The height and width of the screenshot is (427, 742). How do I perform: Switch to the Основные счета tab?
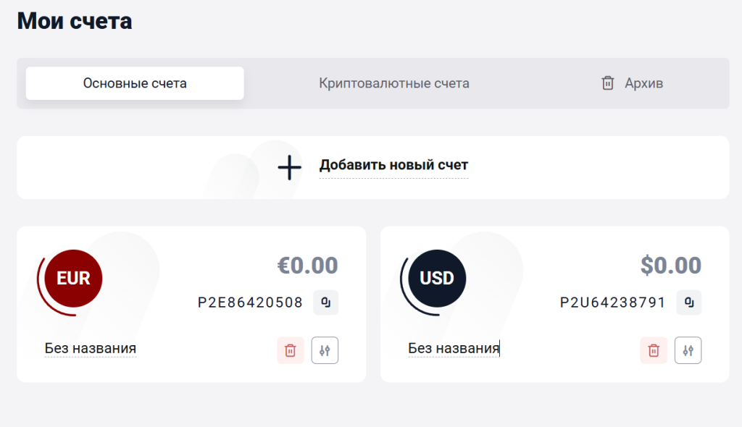click(135, 83)
